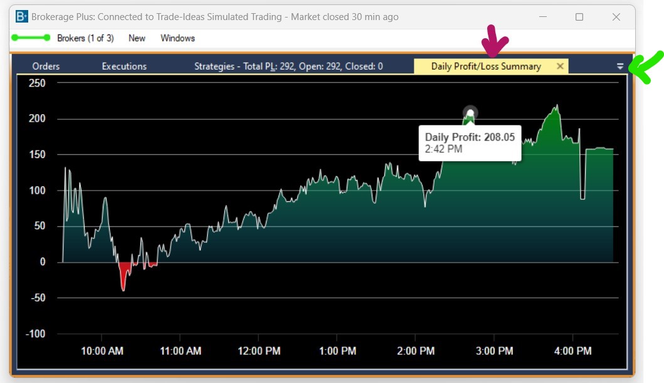Open the tab options dropdown arrow

[620, 66]
